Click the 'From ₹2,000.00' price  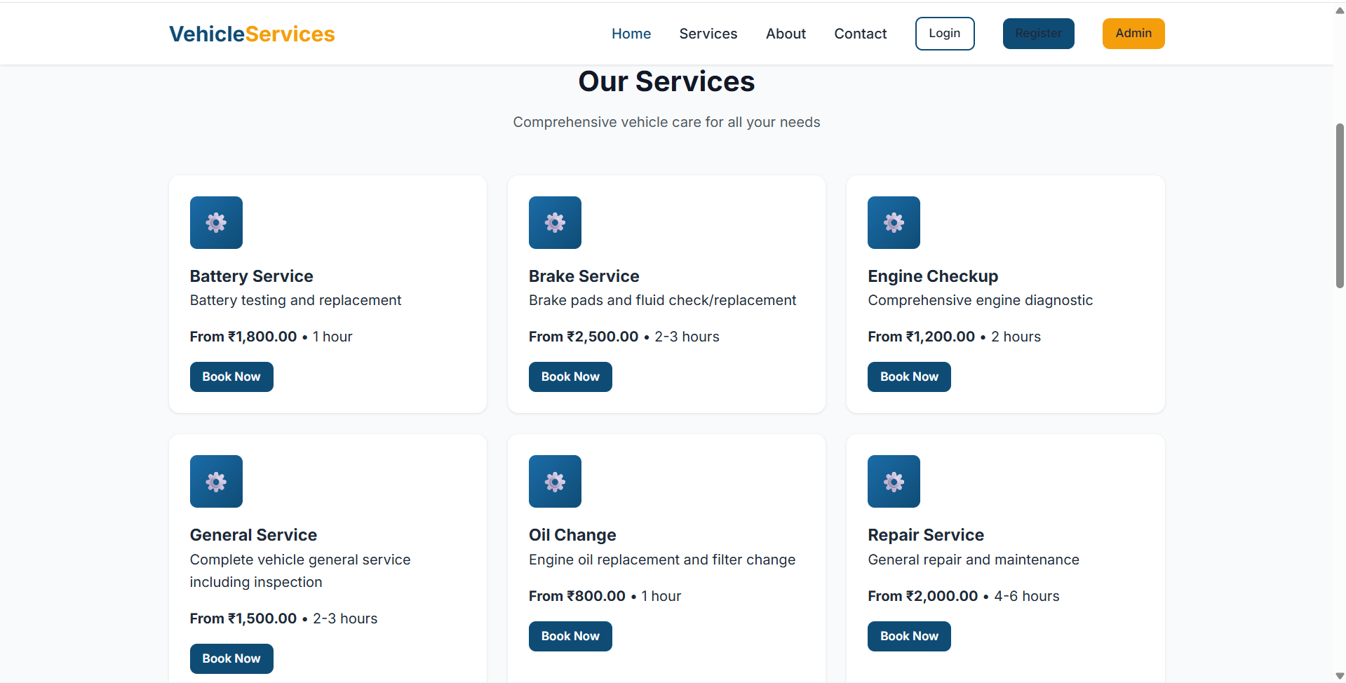click(x=922, y=596)
